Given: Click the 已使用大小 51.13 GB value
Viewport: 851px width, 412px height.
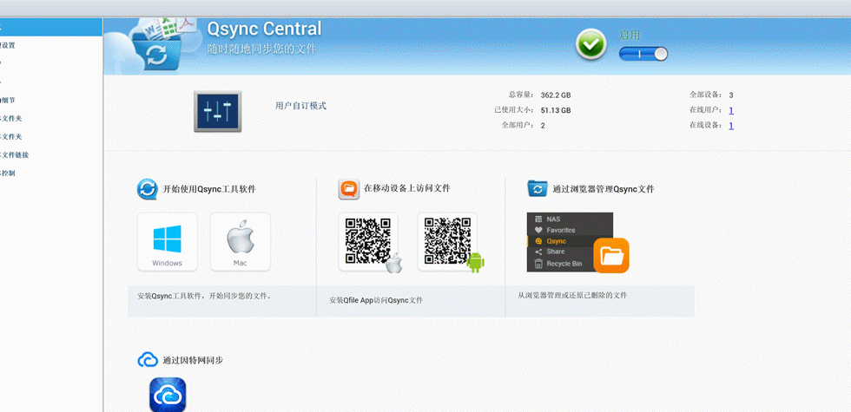Looking at the screenshot, I should click(x=556, y=110).
